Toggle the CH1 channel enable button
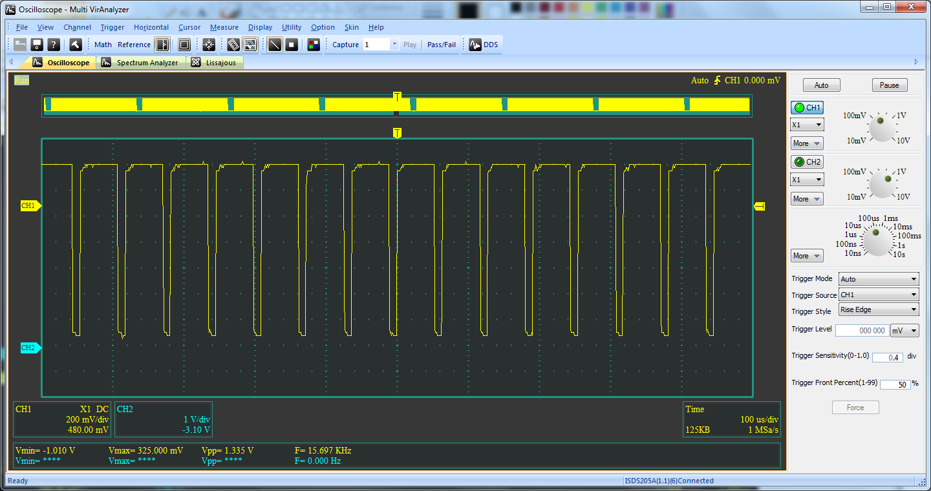The width and height of the screenshot is (931, 491). (807, 108)
